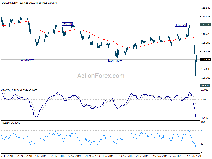Click the 102.630 price axis value
The width and height of the screenshot is (212, 159).
pos(206,69)
